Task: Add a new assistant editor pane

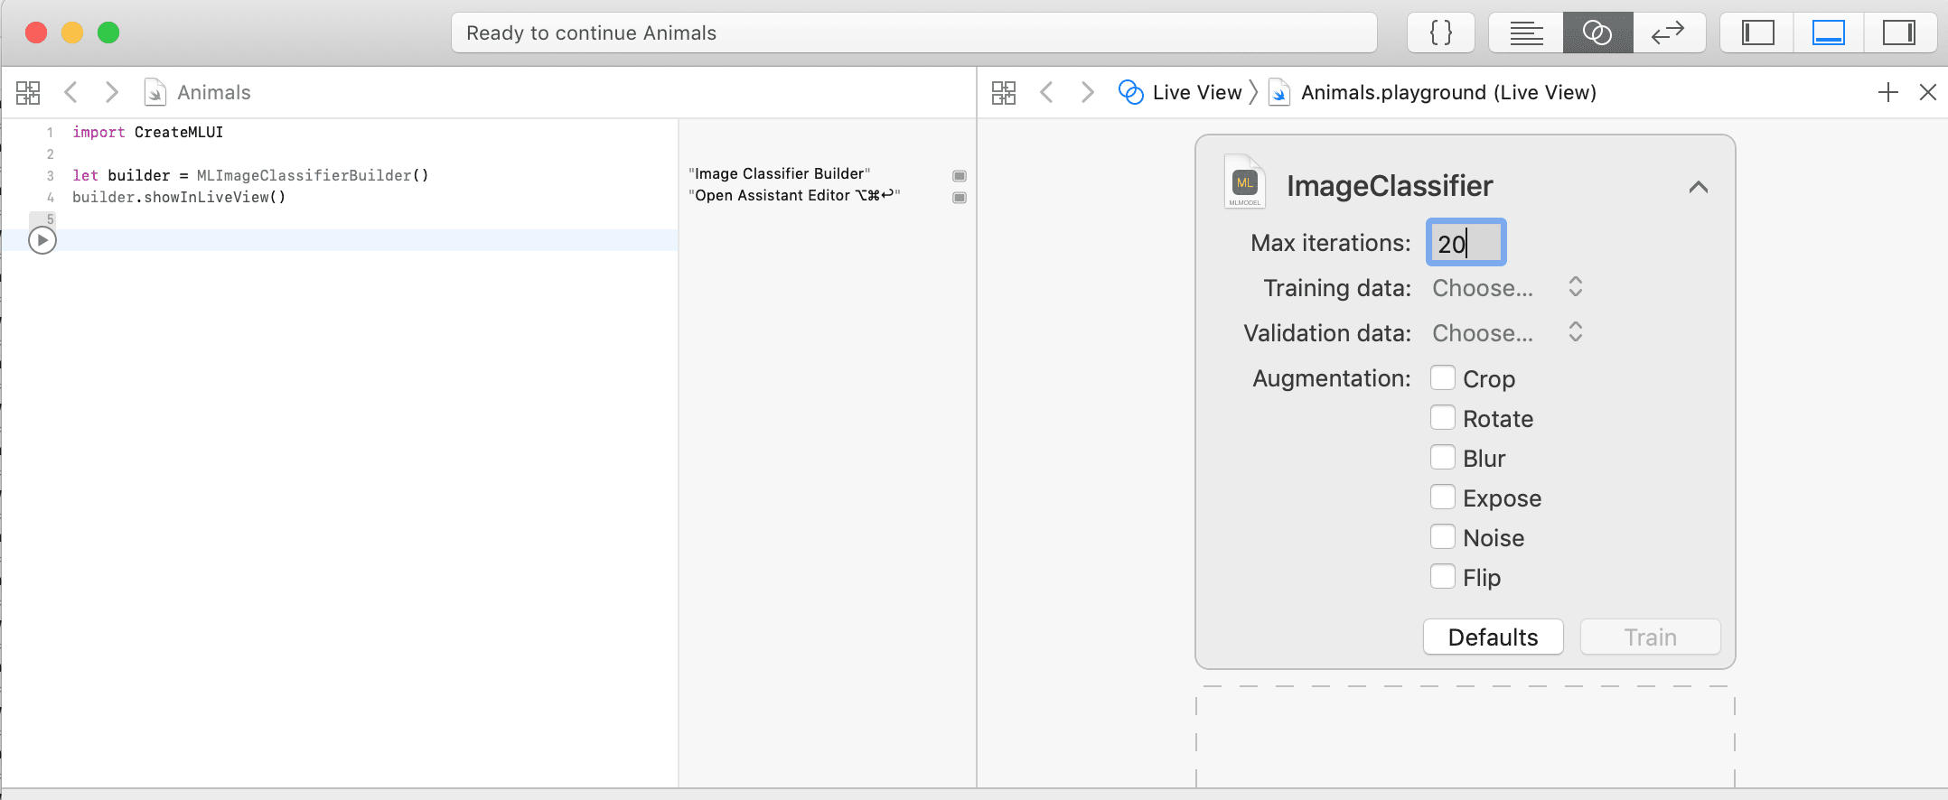Action: pos(1888,92)
